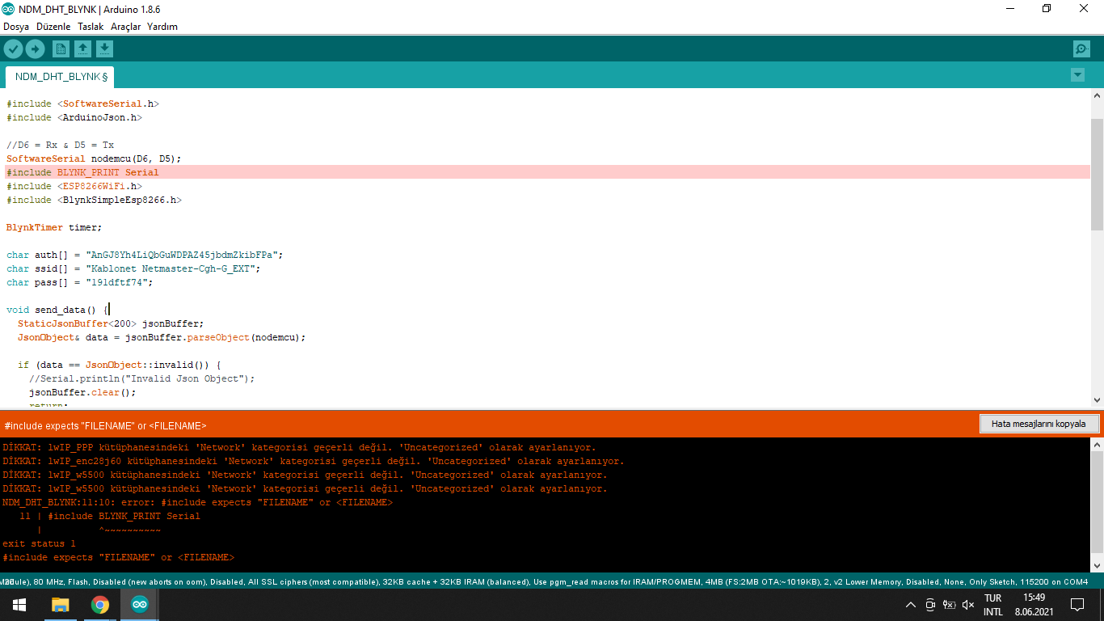The image size is (1104, 621).
Task: Click the '#include <SoftwareSerial.h>' line
Action: click(x=83, y=103)
